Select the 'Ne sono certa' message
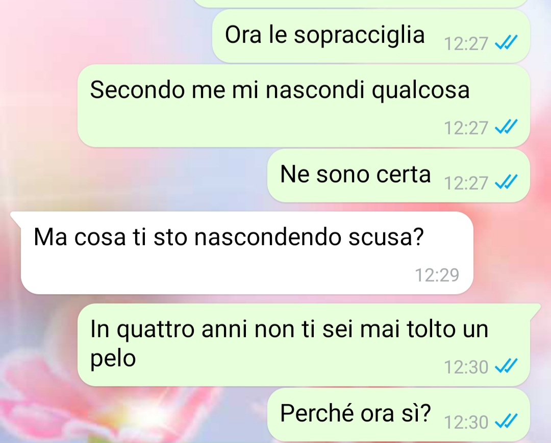The width and height of the screenshot is (551, 443). pos(355,174)
